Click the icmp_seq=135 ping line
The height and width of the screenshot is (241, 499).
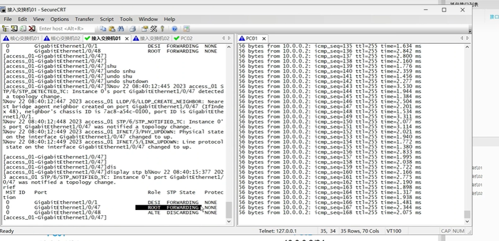[x=330, y=46]
